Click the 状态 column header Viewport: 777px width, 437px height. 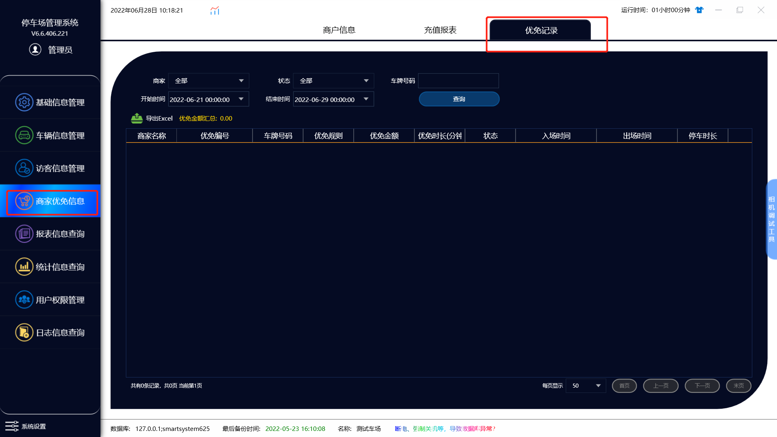point(490,136)
